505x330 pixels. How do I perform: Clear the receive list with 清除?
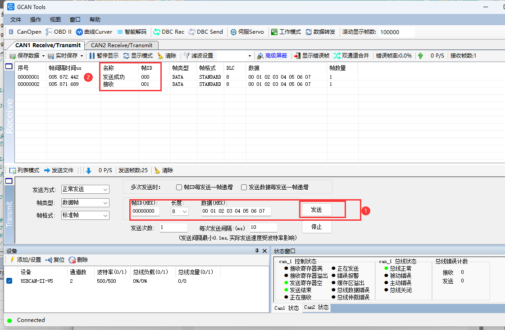[x=167, y=56]
